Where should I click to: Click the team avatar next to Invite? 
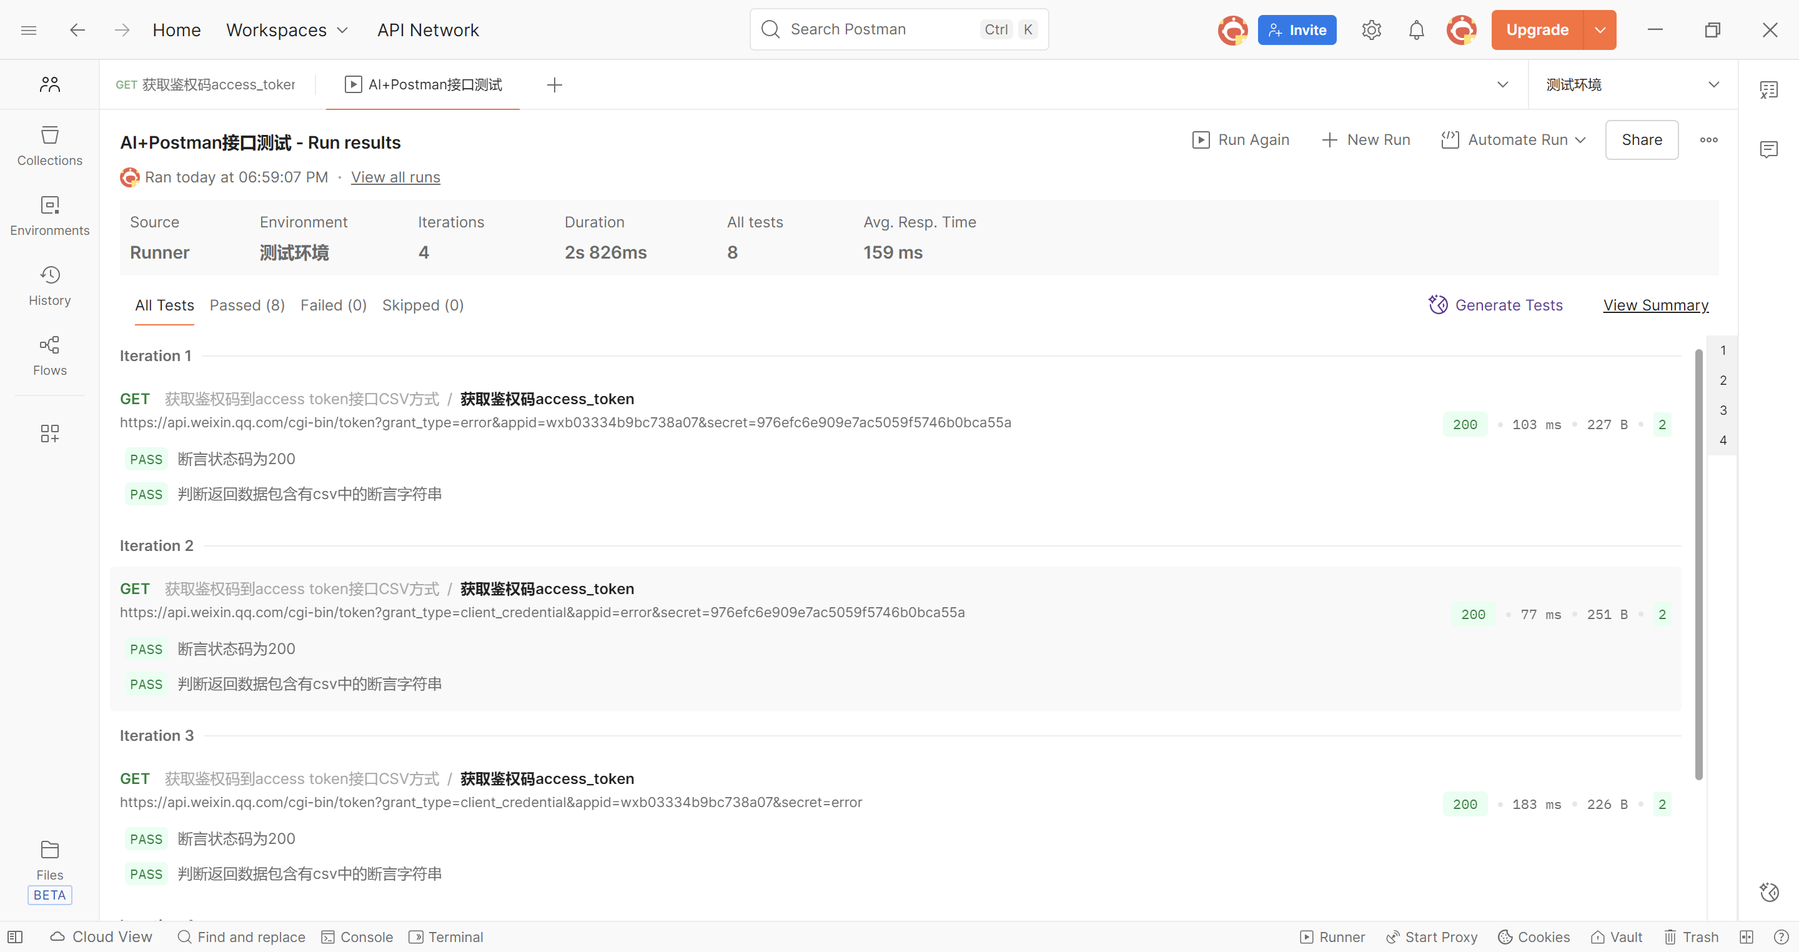coord(1232,30)
